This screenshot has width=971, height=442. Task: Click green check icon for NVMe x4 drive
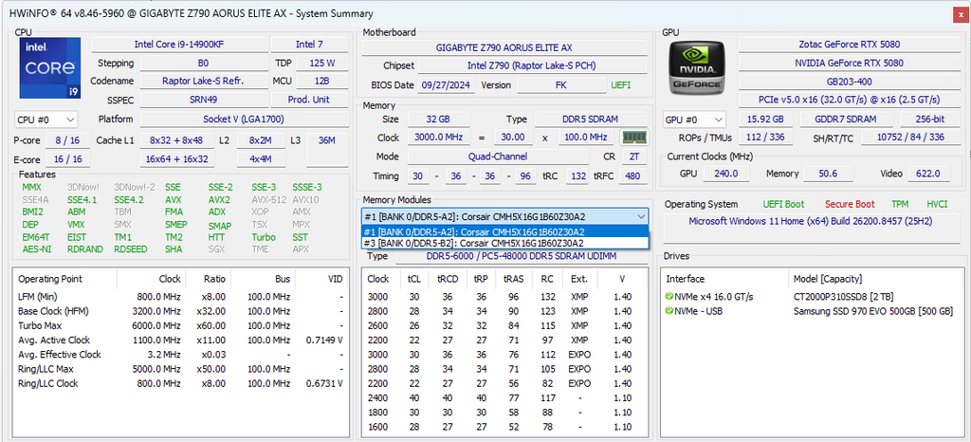669,297
